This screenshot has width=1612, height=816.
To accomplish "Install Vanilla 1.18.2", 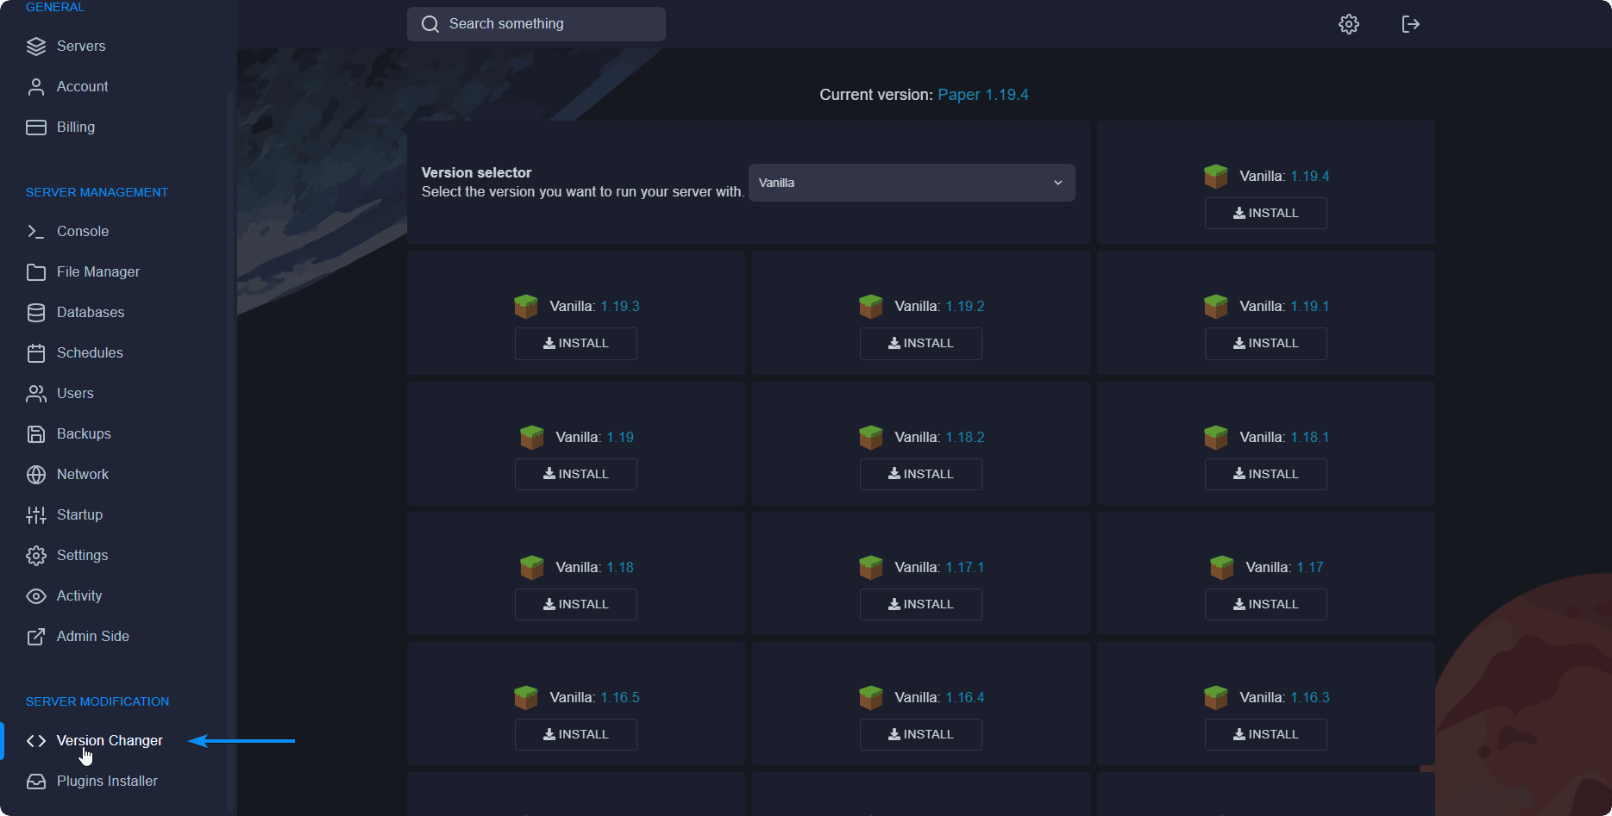I will coord(920,474).
